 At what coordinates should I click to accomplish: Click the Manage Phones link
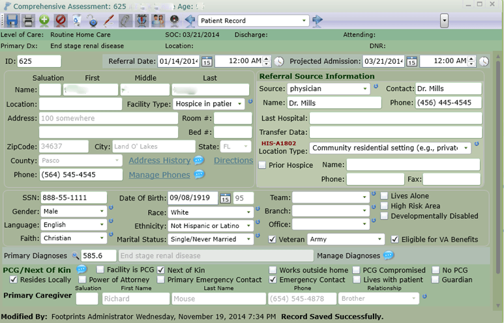159,175
